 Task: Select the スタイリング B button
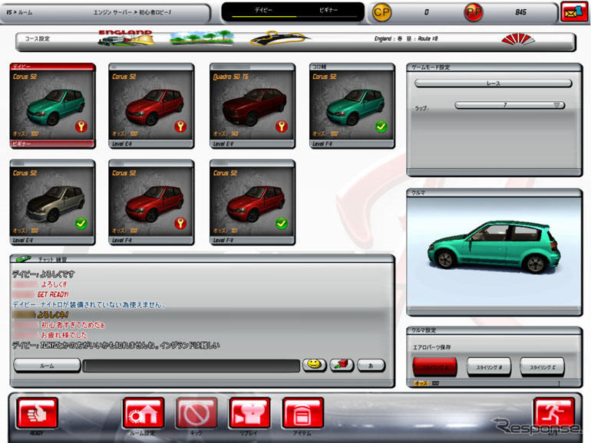[x=489, y=366]
